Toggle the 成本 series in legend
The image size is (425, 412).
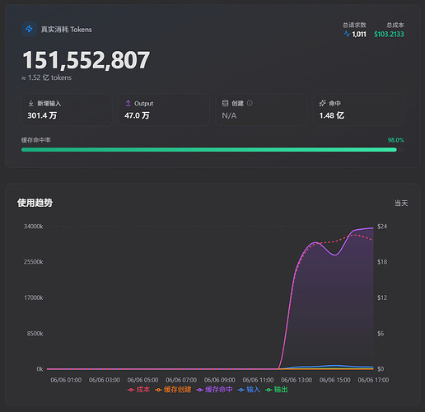coord(139,390)
